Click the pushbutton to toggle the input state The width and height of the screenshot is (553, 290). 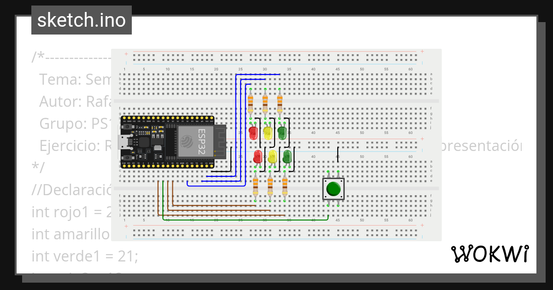333,188
